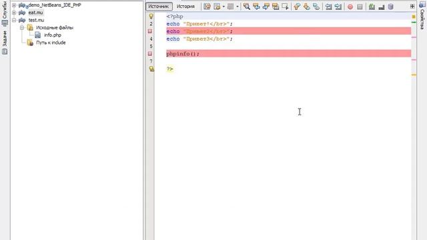The width and height of the screenshot is (427, 240).
Task: Click the eat.mu PHP project icon
Action: click(x=22, y=13)
